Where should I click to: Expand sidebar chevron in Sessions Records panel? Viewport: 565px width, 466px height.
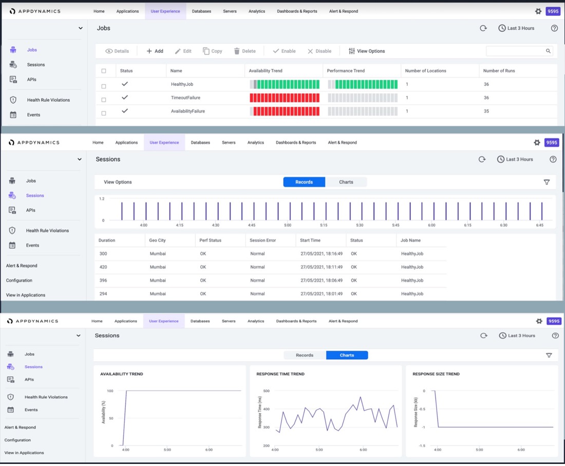coord(79,159)
